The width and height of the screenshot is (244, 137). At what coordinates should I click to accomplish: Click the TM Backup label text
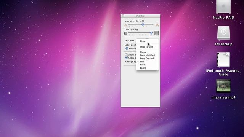click(223, 44)
